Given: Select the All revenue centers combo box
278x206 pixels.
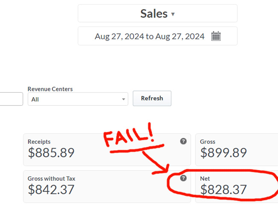Looking at the screenshot, I should (78, 99).
